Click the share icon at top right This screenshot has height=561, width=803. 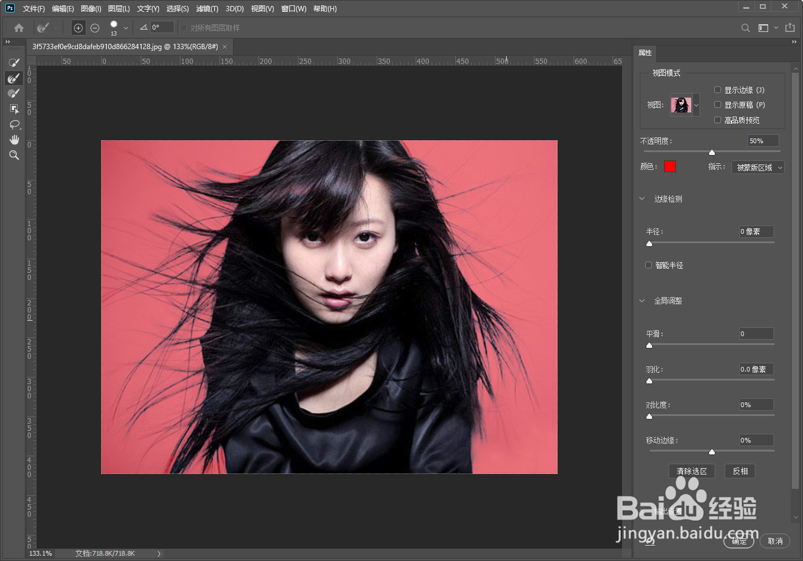coord(790,28)
